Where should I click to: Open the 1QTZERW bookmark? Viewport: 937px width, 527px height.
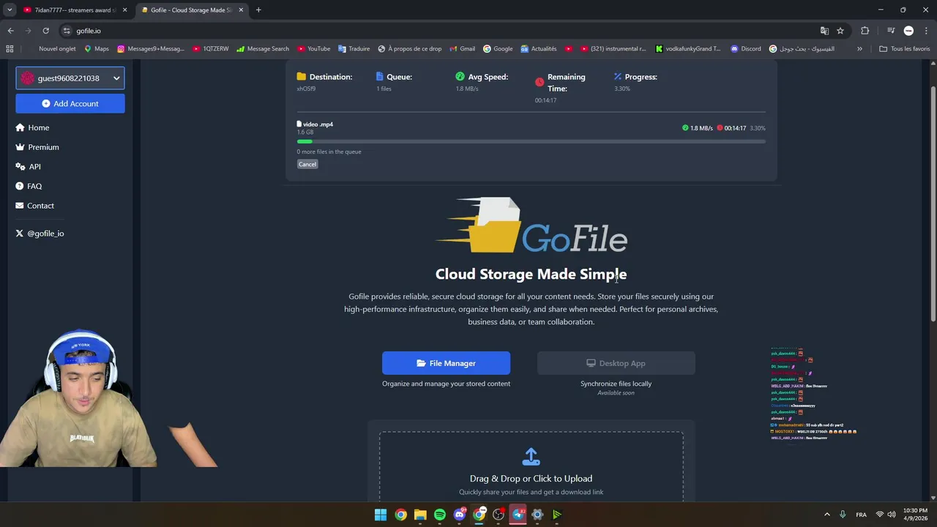click(x=211, y=49)
